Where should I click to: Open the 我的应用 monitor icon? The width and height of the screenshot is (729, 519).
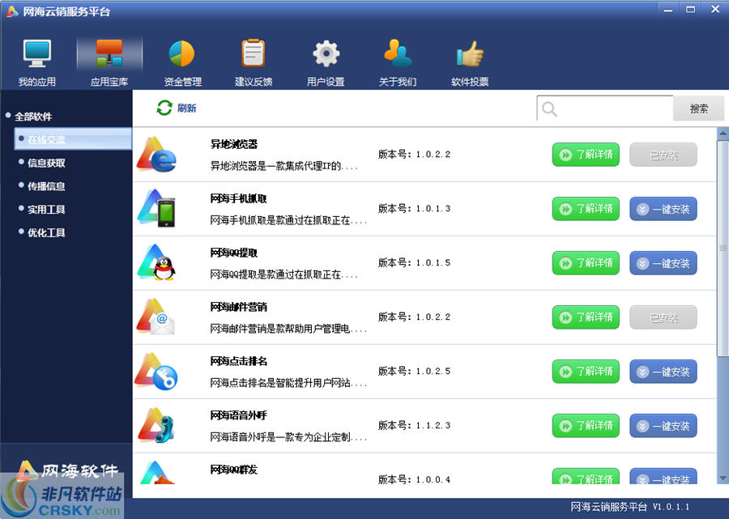point(37,54)
